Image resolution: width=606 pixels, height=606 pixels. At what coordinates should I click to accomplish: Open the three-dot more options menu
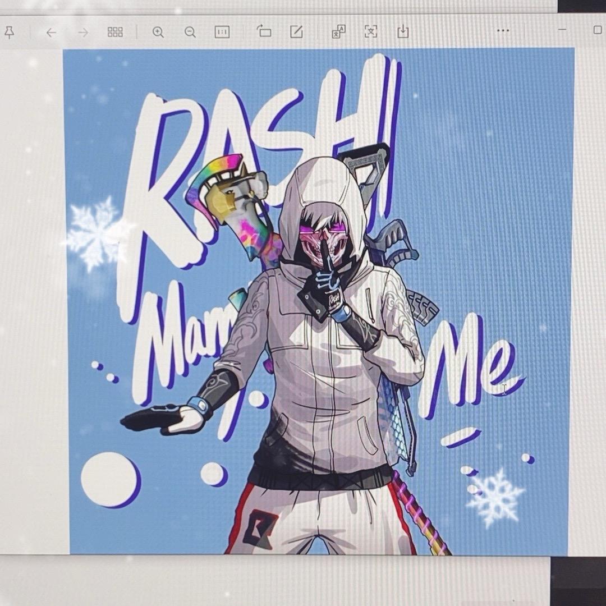(x=503, y=30)
